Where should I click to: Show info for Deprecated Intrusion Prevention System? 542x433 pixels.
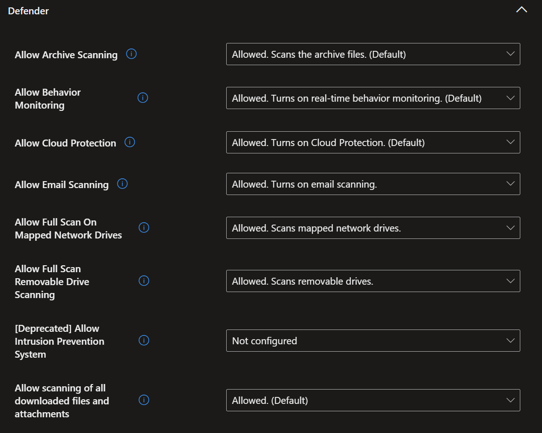click(144, 341)
